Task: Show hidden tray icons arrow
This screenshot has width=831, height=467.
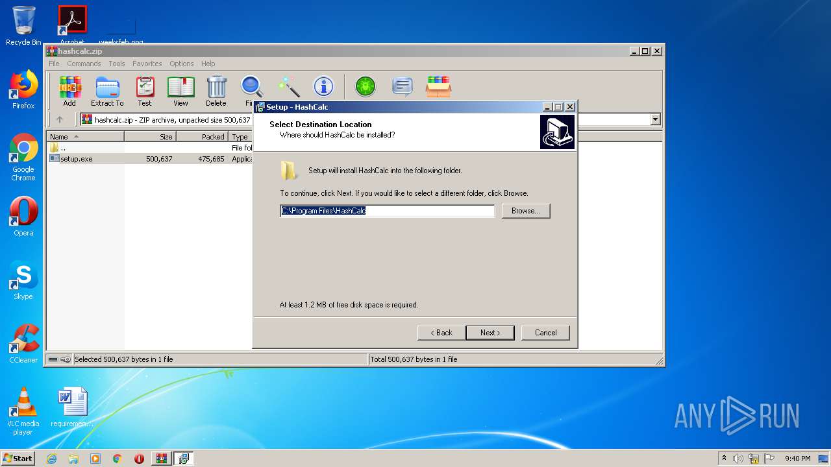Action: [x=724, y=459]
